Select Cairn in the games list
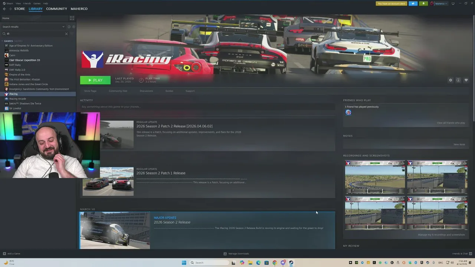This screenshot has height=267, width=475. coord(12,55)
